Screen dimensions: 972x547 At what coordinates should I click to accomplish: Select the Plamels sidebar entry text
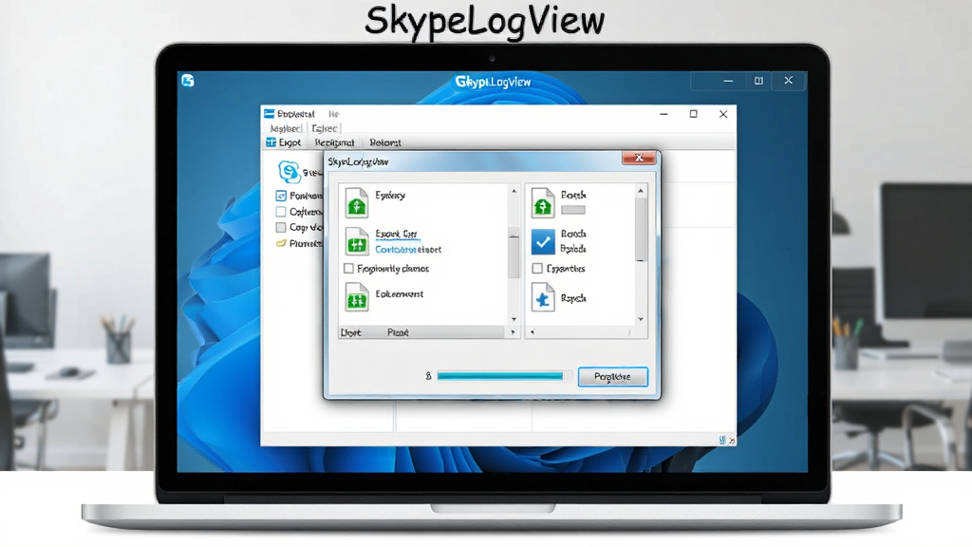[x=306, y=243]
